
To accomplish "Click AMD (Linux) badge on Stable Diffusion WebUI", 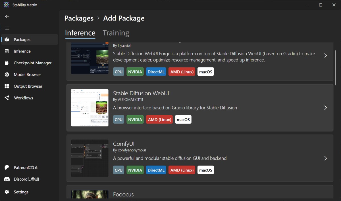I will [x=159, y=120].
